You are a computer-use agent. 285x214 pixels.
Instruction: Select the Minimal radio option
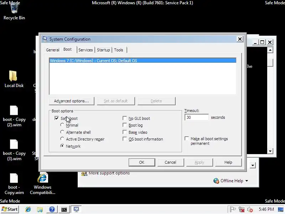62,125
